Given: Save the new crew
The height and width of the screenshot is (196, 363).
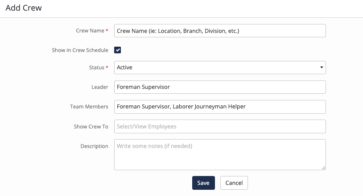Looking at the screenshot, I should tap(203, 183).
